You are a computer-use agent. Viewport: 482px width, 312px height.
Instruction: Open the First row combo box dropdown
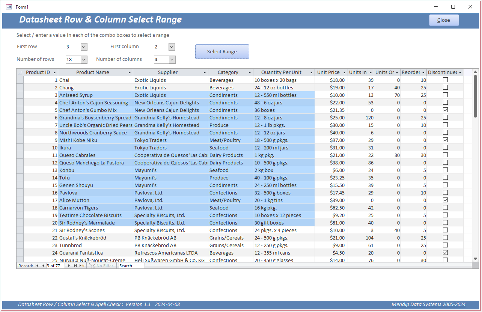(84, 47)
